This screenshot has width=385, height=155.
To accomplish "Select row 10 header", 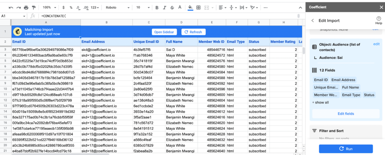I will (x=5, y=89).
